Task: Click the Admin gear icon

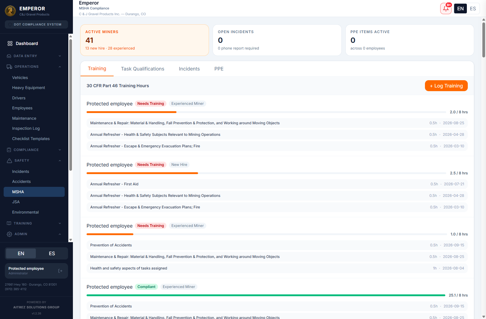Action: [9, 234]
